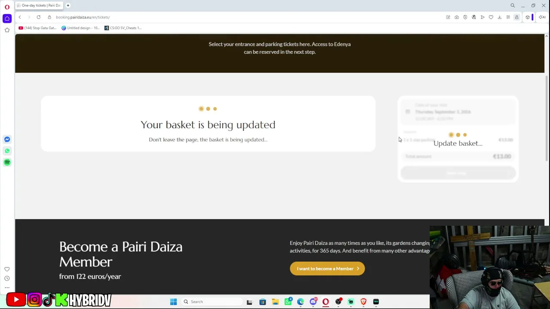The image size is (550, 309).
Task: Go back to the previous page
Action: [x=20, y=17]
